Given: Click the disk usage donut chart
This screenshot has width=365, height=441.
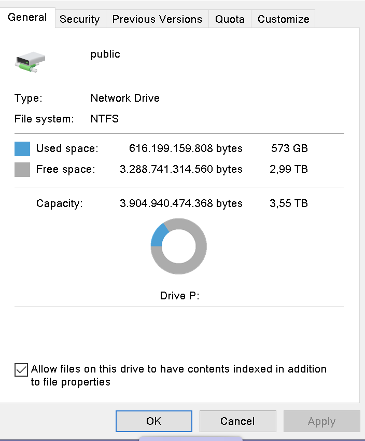Looking at the screenshot, I should (179, 246).
